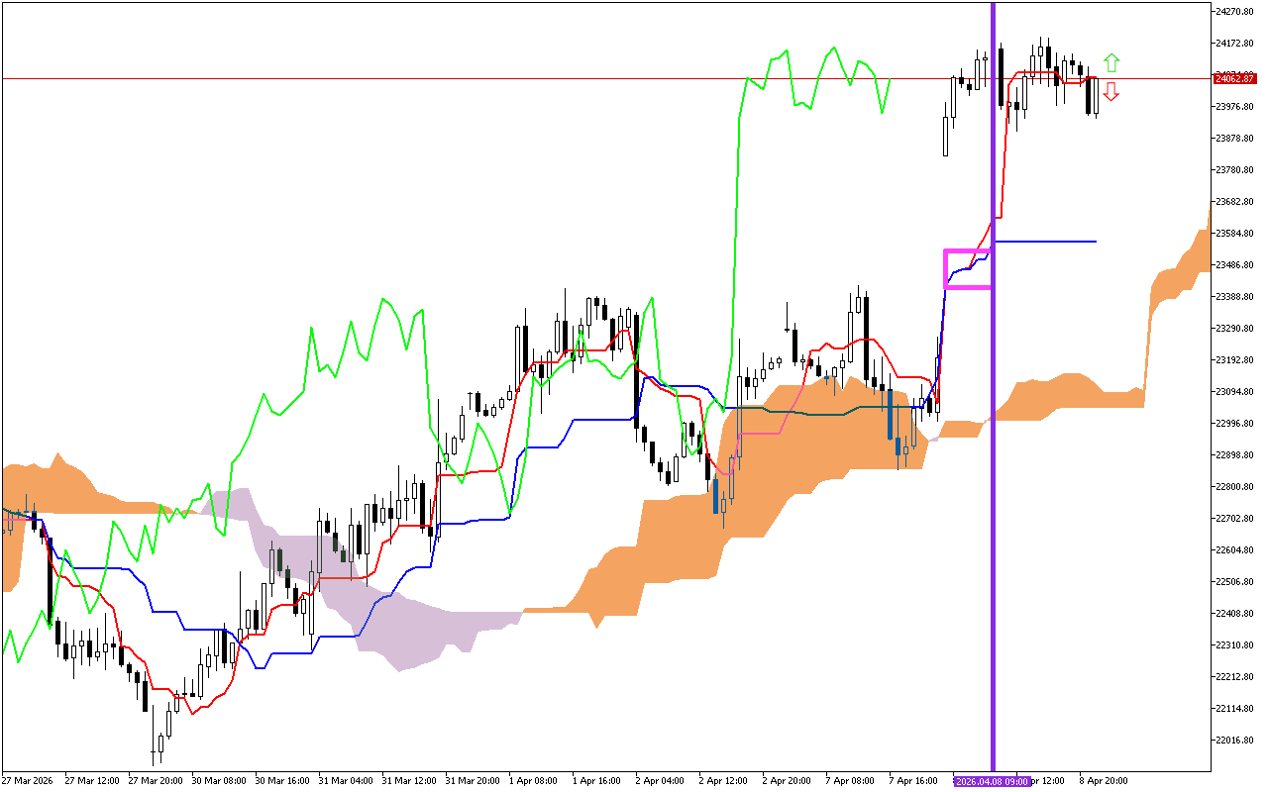Click the 22016.80 price axis label
The height and width of the screenshot is (792, 1268).
pyautogui.click(x=1234, y=741)
